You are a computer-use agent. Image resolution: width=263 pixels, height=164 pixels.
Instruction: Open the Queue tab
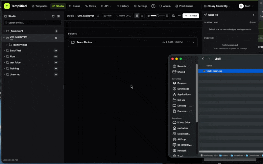click(75, 6)
